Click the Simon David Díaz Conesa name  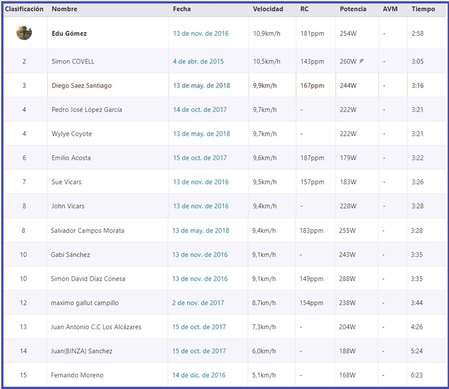coord(88,279)
